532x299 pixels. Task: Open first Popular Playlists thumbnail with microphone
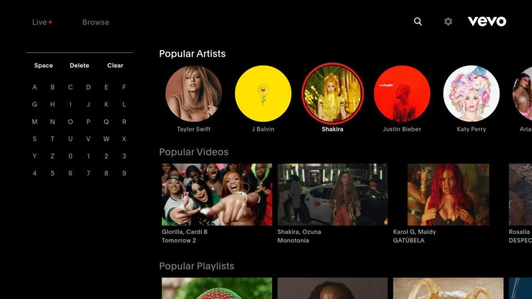click(x=217, y=288)
